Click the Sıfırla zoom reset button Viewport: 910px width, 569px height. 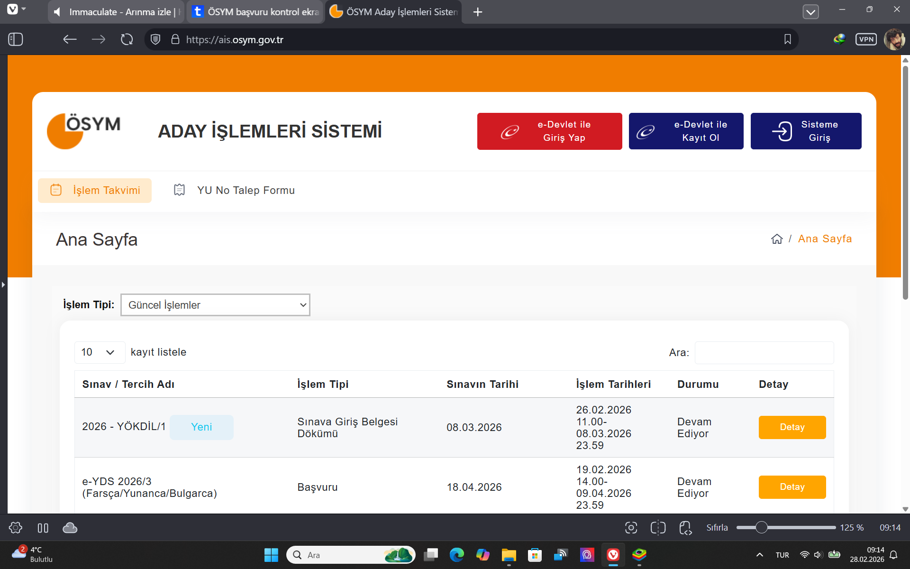[717, 528]
